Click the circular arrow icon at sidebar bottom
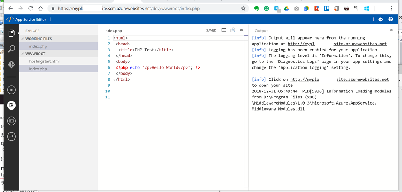Viewport: 402px width, 192px height. [x=11, y=137]
